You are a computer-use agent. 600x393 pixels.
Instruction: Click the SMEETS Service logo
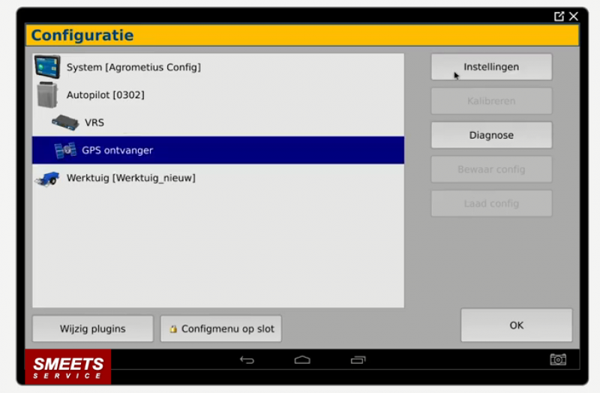point(67,367)
